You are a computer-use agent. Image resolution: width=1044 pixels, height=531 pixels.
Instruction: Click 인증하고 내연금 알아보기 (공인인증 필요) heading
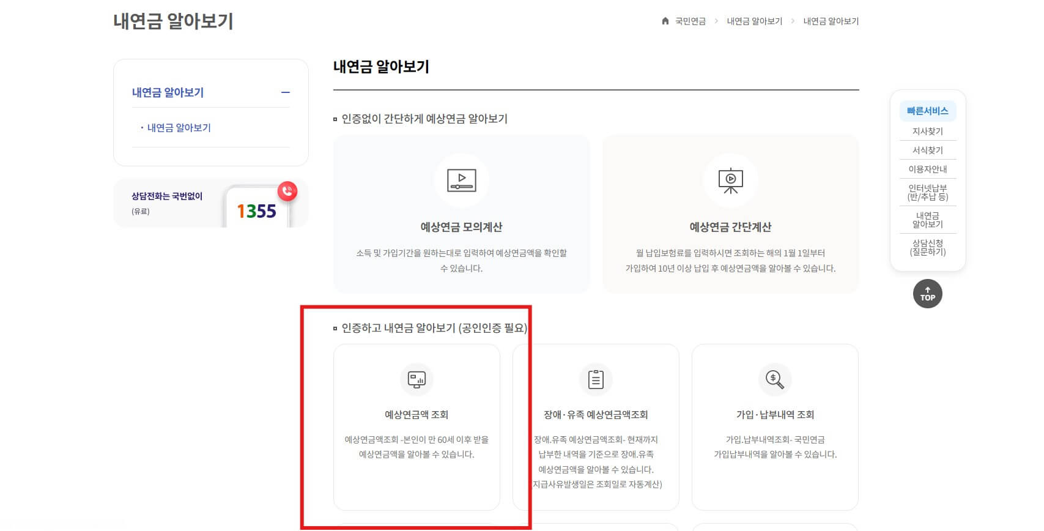(x=434, y=329)
